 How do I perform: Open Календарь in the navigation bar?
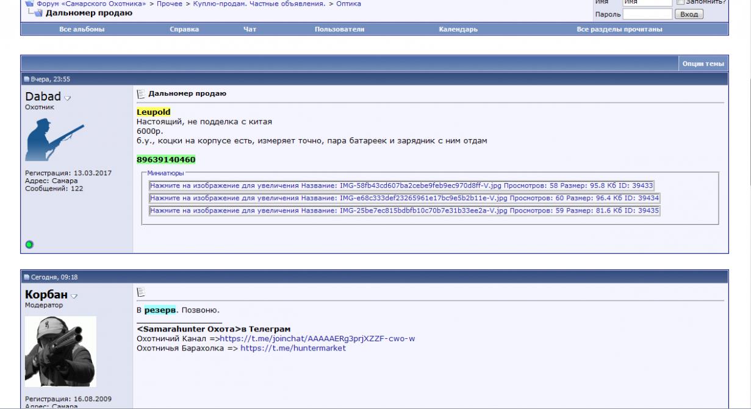click(x=458, y=29)
